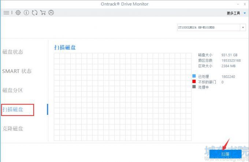
Task: Click the refresh arrows icon
Action: point(35,12)
